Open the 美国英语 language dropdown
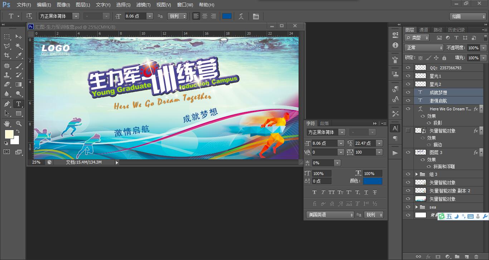 tap(330, 215)
